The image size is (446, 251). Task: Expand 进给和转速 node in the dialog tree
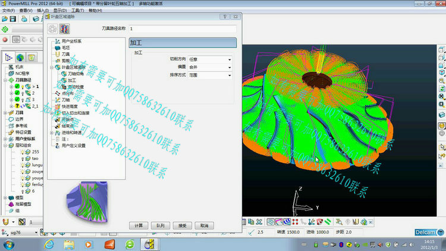[52, 133]
